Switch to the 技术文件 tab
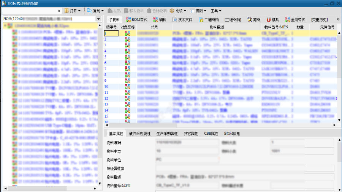This screenshot has height=192, width=342. coord(182,19)
